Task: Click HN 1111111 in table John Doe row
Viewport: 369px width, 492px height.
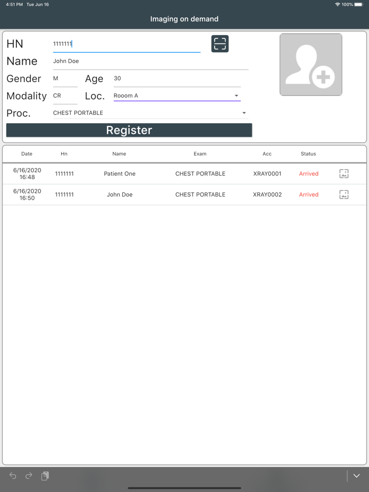Action: (64, 194)
